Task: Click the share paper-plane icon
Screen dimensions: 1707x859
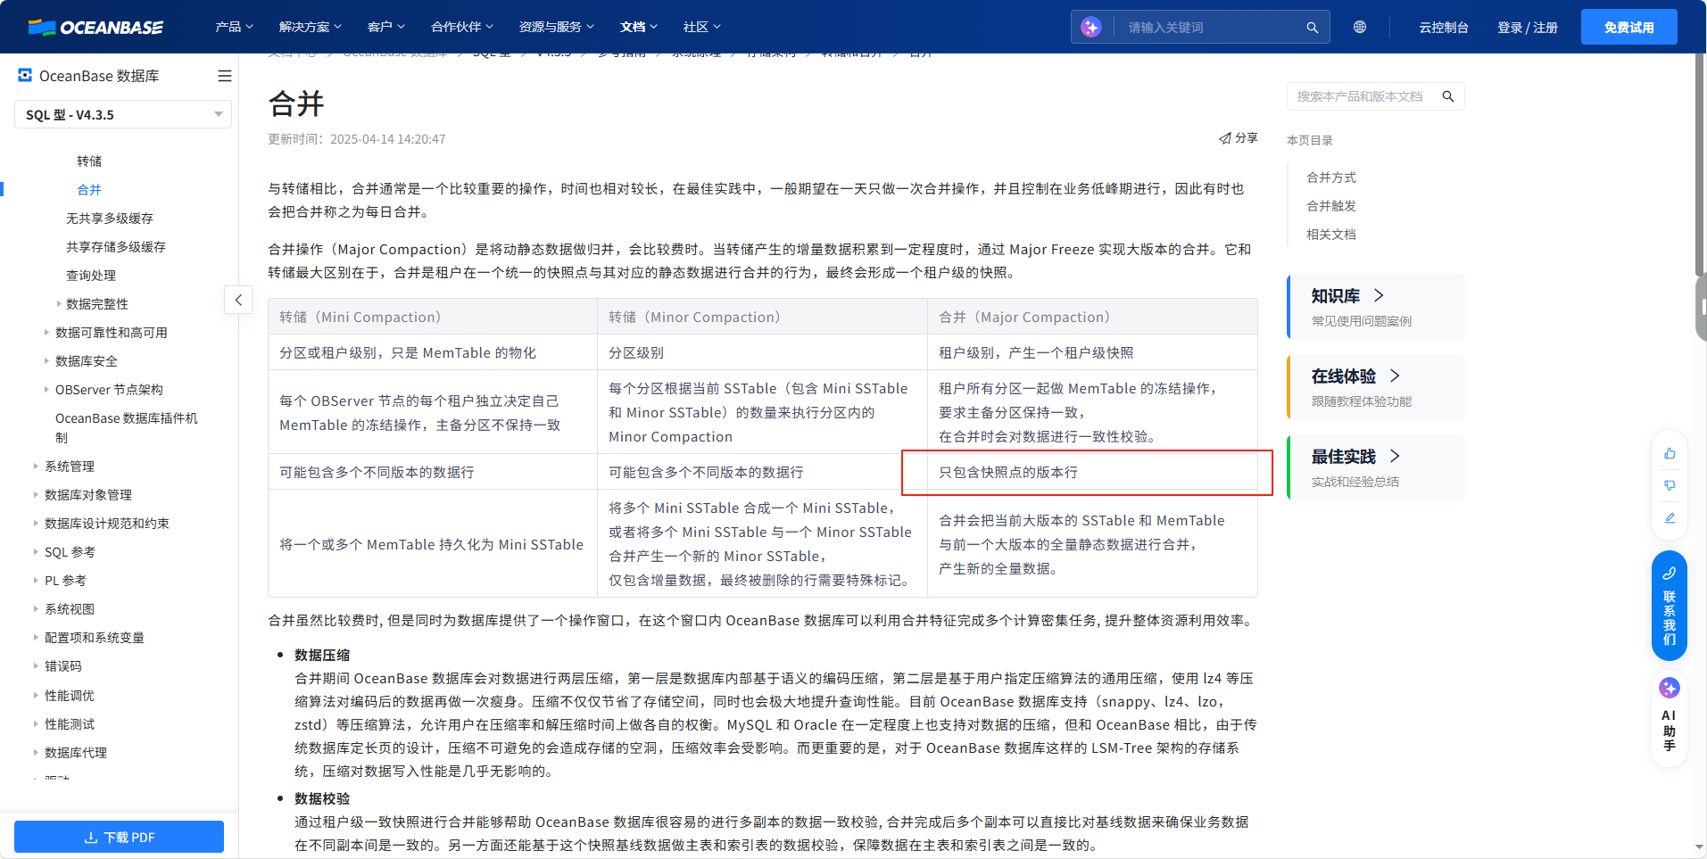Action: click(x=1225, y=138)
